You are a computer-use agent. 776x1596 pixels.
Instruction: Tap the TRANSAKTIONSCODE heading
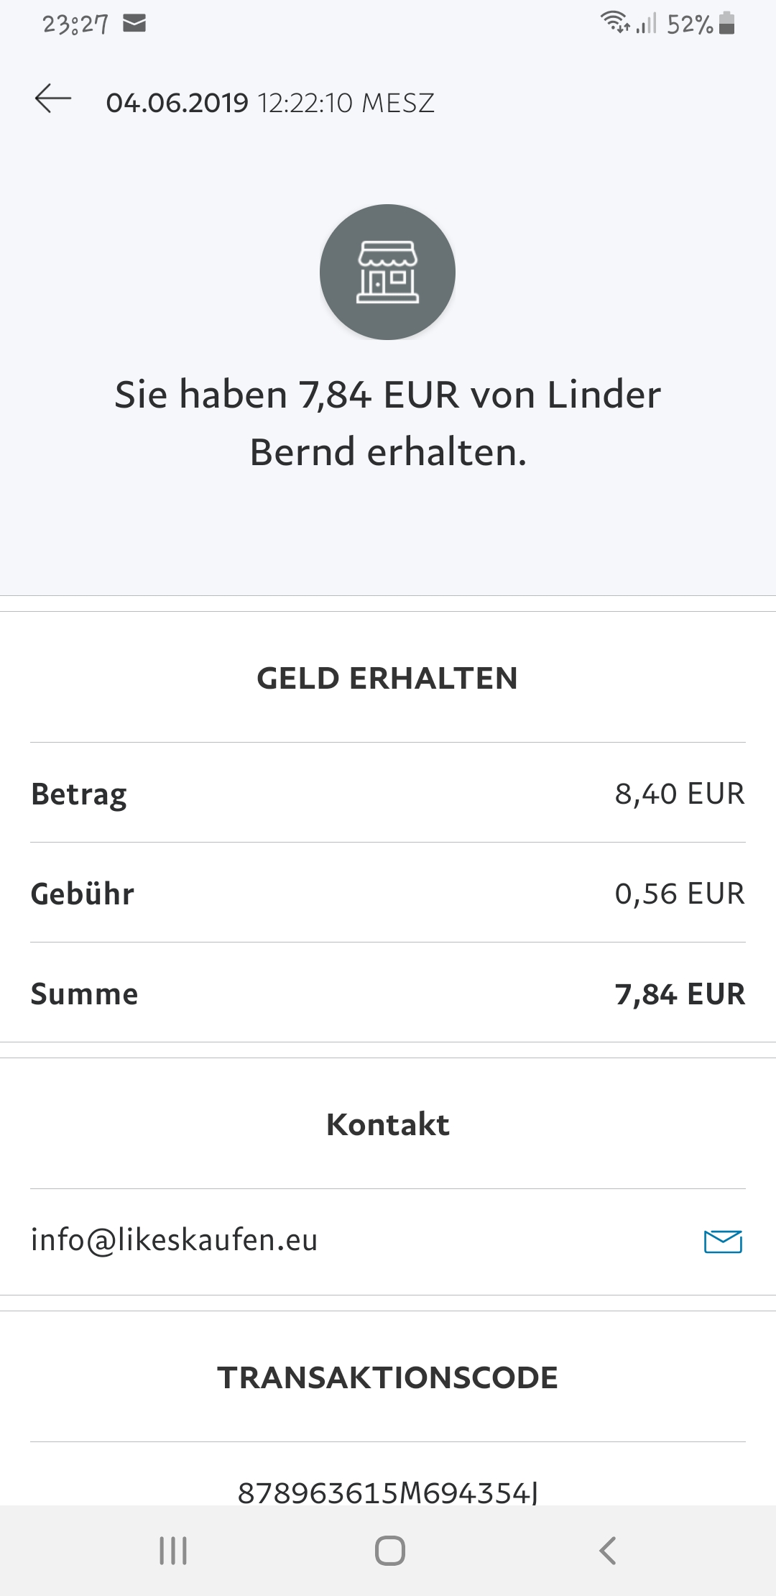pyautogui.click(x=388, y=1378)
